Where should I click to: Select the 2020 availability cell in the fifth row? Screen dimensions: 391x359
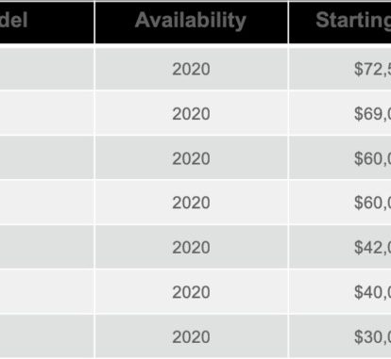(191, 247)
